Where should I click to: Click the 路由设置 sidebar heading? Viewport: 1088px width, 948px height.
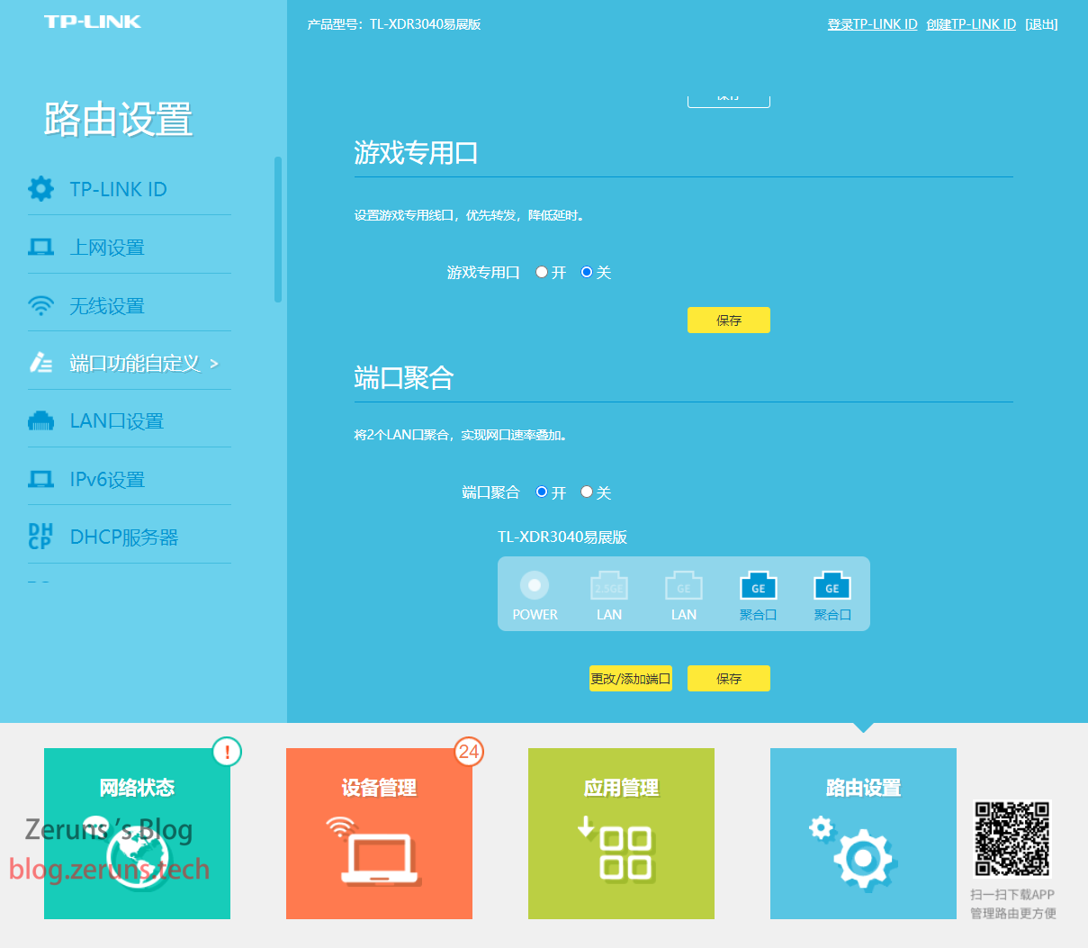[x=118, y=119]
